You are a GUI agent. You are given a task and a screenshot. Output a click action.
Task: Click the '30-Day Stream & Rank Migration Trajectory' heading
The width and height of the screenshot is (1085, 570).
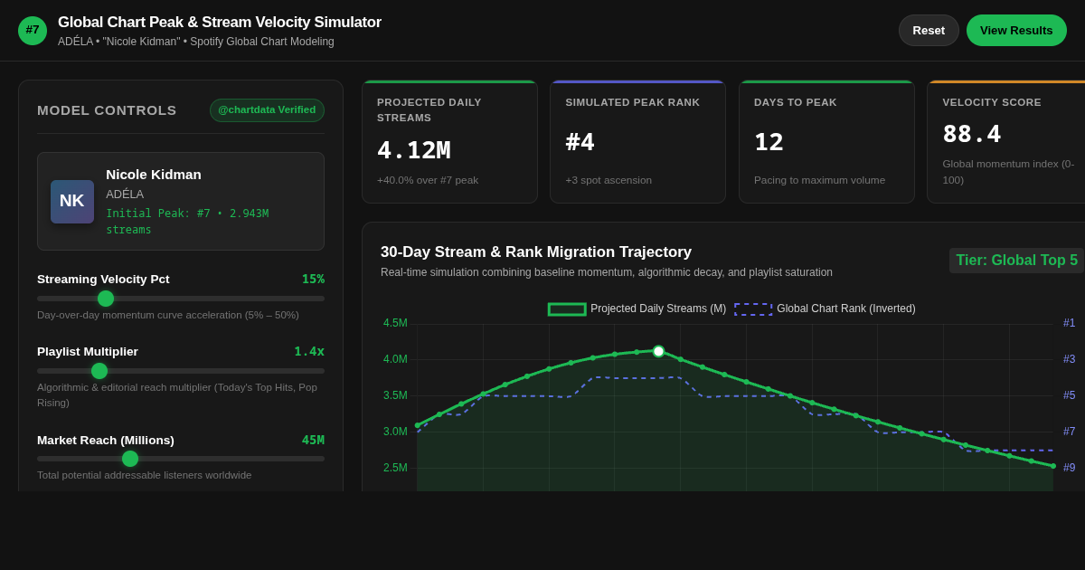pyautogui.click(x=536, y=252)
